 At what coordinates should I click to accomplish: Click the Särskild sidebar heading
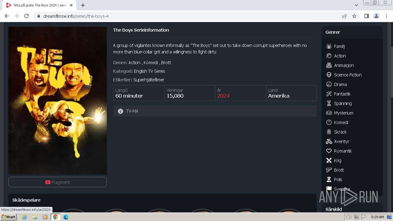pyautogui.click(x=334, y=209)
